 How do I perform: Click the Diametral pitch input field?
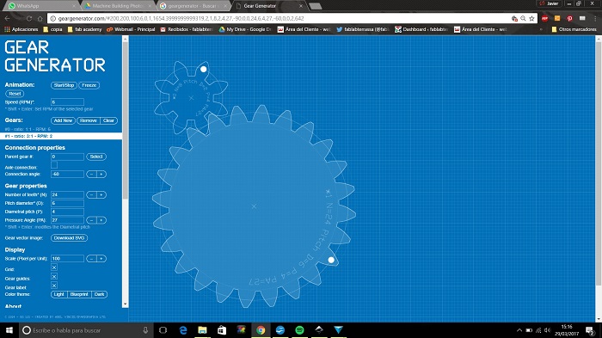tap(67, 212)
